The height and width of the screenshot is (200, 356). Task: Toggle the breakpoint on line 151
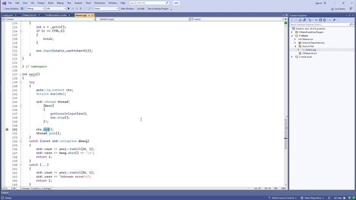7,129
